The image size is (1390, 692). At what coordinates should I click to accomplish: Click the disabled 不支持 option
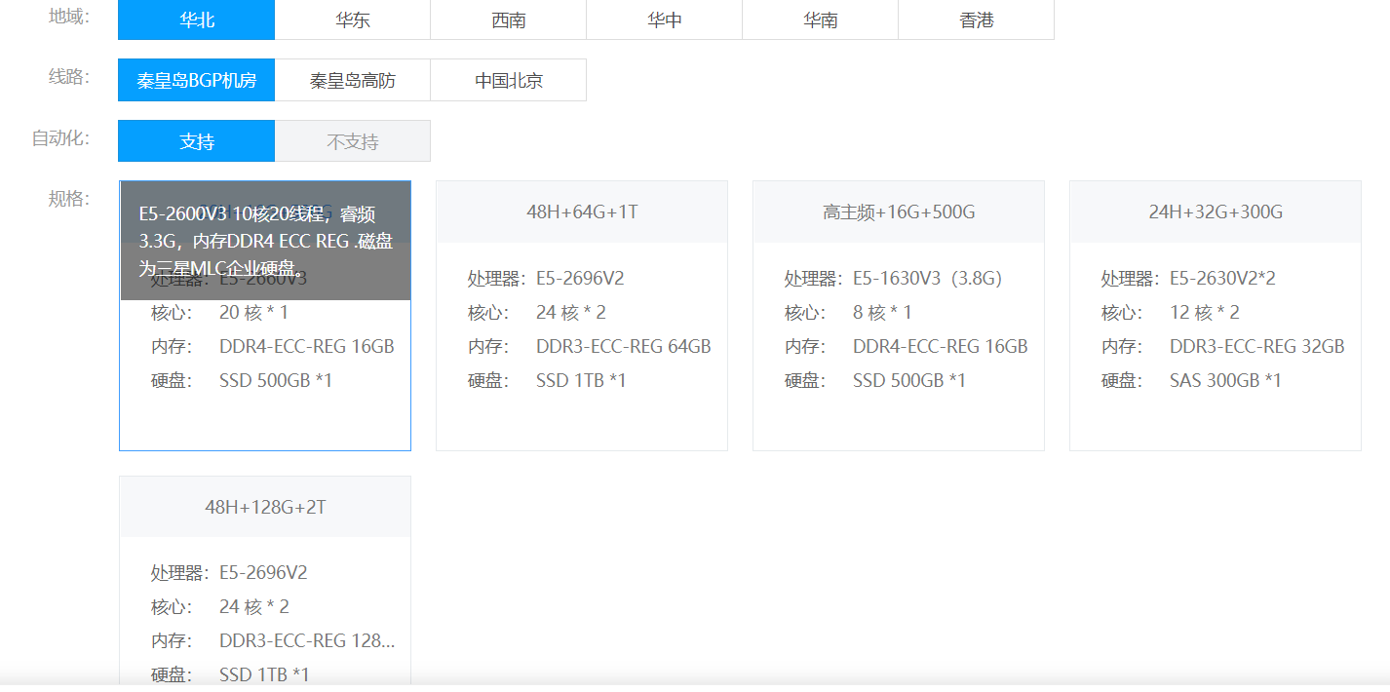tap(352, 141)
